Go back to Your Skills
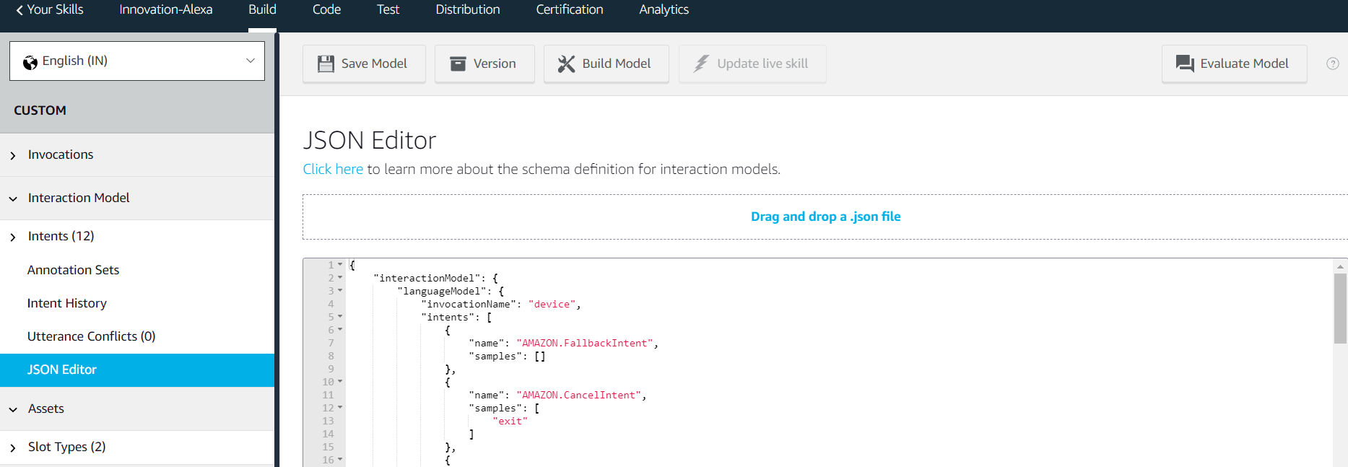1348x467 pixels. [x=50, y=9]
